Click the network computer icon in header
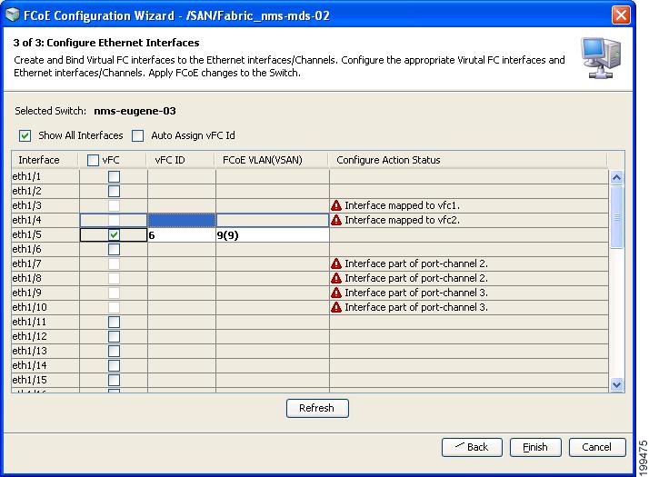Viewport: 649px width, 477px height. click(601, 58)
